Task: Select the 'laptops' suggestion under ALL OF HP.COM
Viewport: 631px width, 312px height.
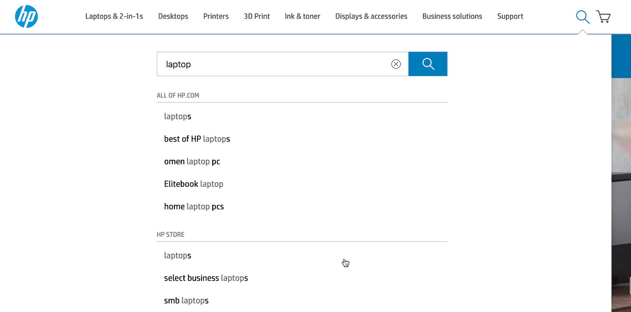Action: coord(178,116)
